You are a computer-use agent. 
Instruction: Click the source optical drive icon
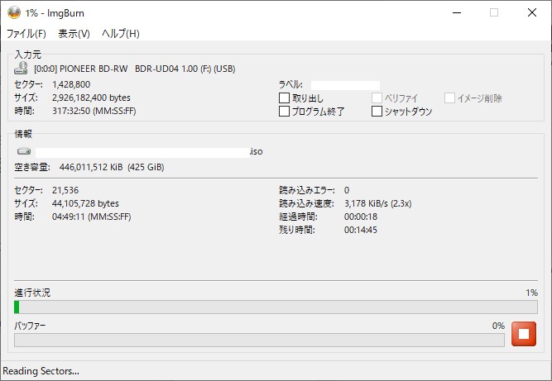point(22,69)
